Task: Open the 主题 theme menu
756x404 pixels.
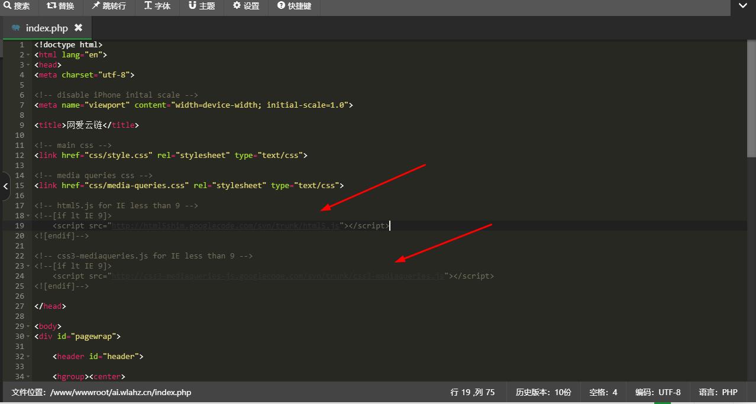Action: 202,6
